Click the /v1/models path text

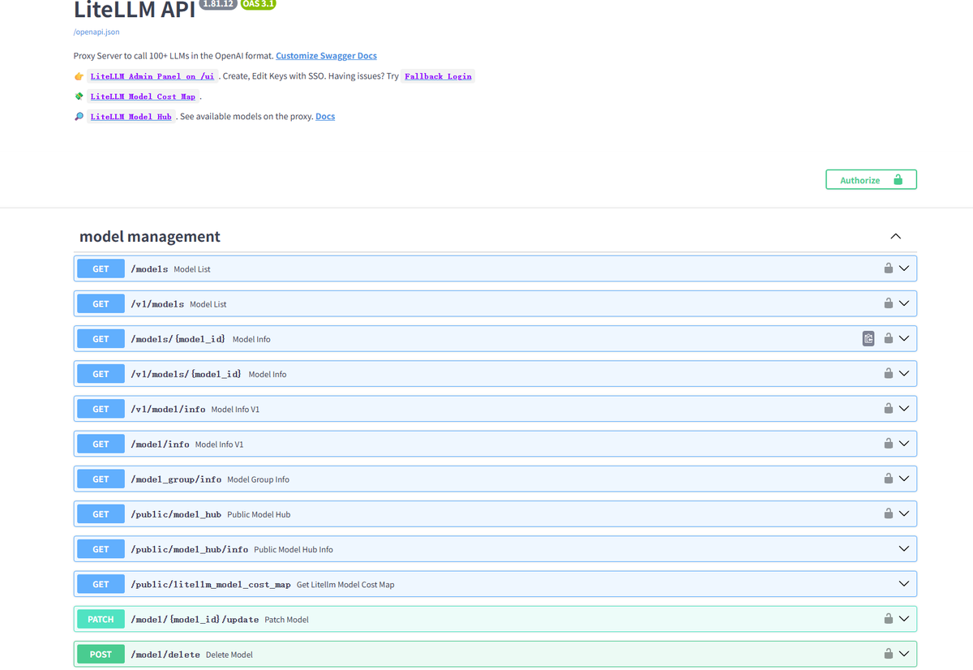click(x=157, y=303)
